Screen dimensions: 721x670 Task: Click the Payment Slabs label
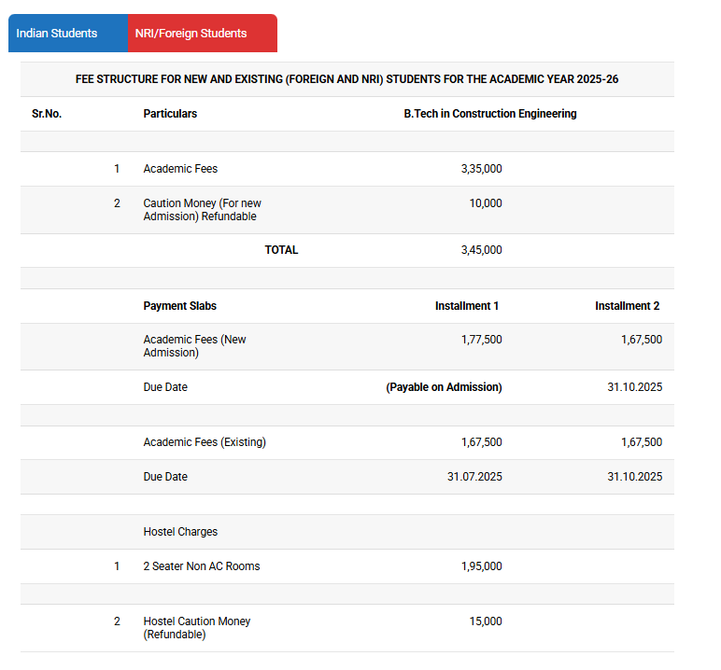click(x=179, y=306)
